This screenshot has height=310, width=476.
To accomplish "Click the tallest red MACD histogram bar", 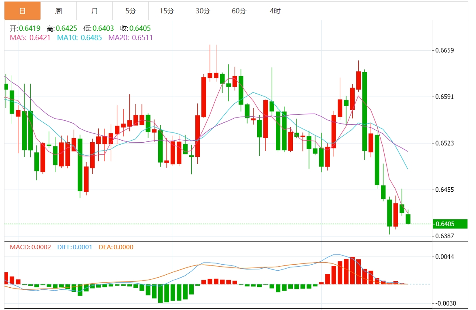I will pyautogui.click(x=352, y=271).
